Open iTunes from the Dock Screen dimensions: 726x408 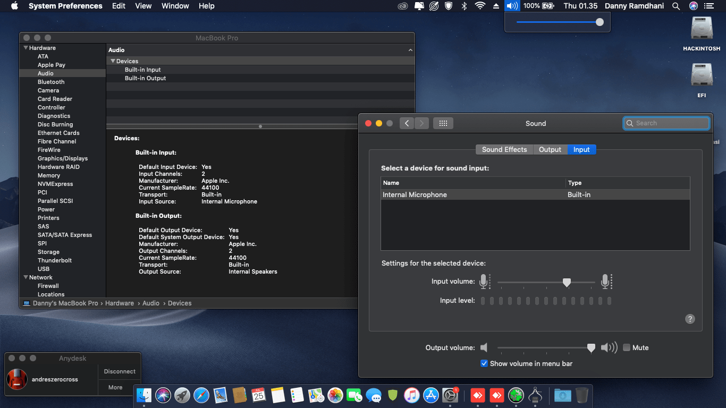(x=412, y=395)
